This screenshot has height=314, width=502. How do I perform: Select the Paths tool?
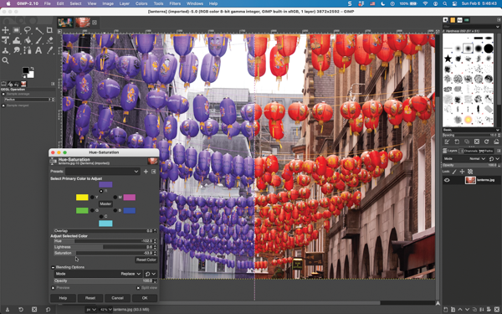click(28, 50)
